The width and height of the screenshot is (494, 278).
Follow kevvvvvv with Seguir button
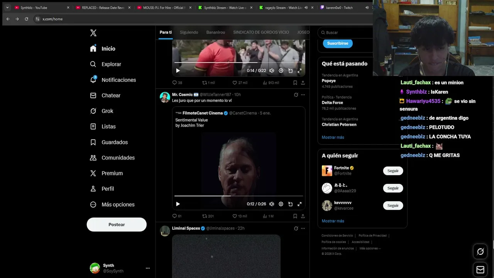(393, 205)
